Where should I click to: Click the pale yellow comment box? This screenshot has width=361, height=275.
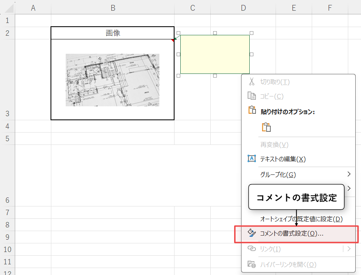click(215, 54)
